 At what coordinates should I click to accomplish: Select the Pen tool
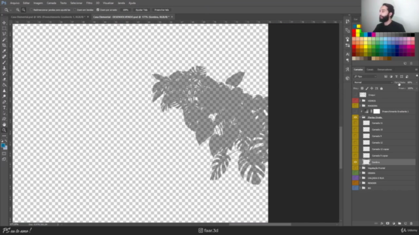point(5,102)
